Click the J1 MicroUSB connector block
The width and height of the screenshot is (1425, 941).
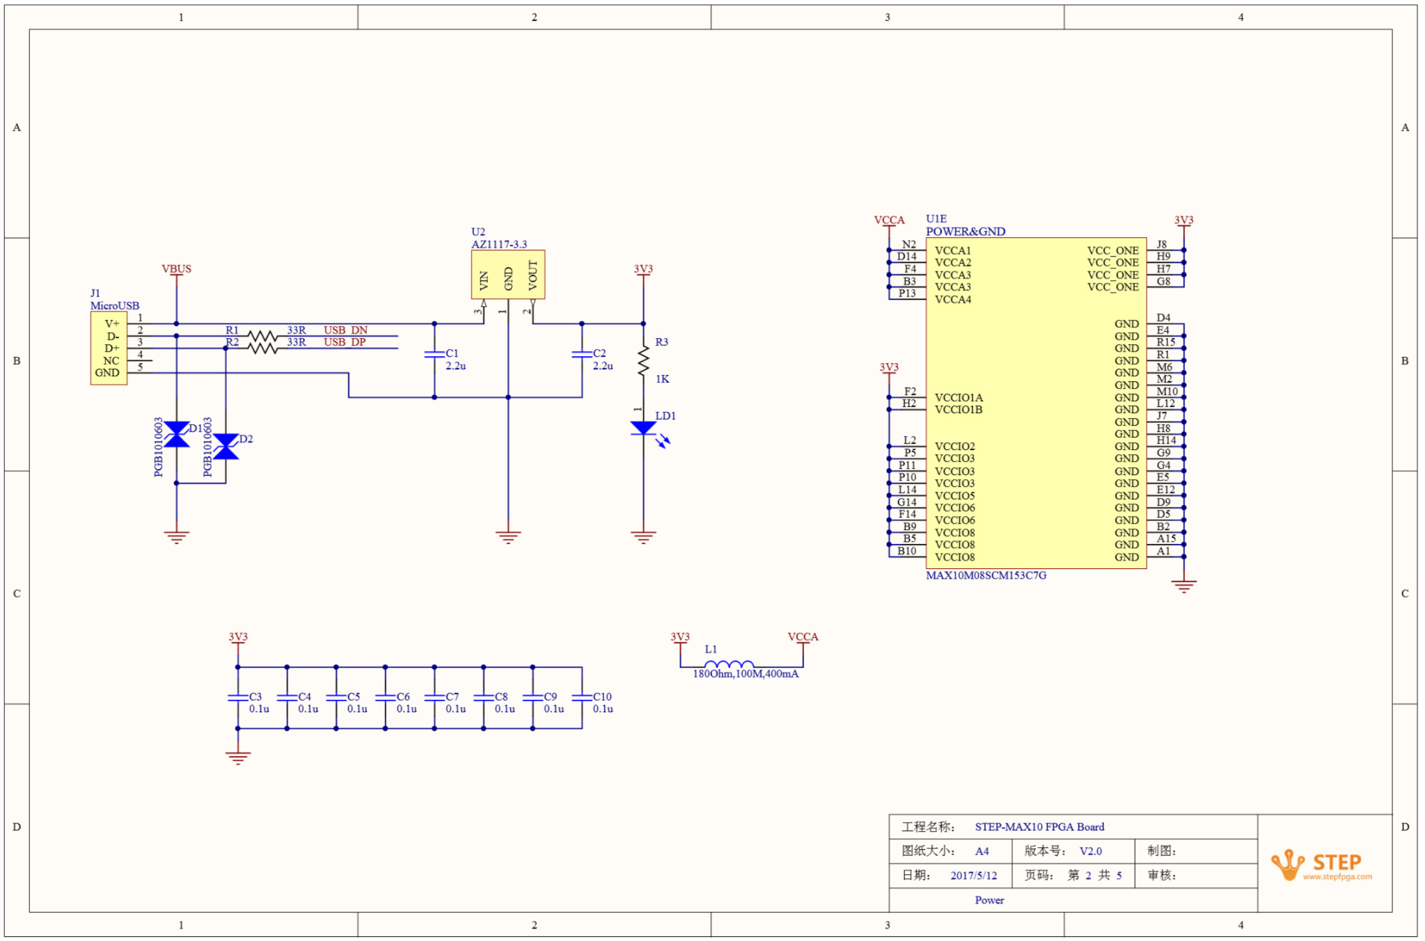[109, 348]
